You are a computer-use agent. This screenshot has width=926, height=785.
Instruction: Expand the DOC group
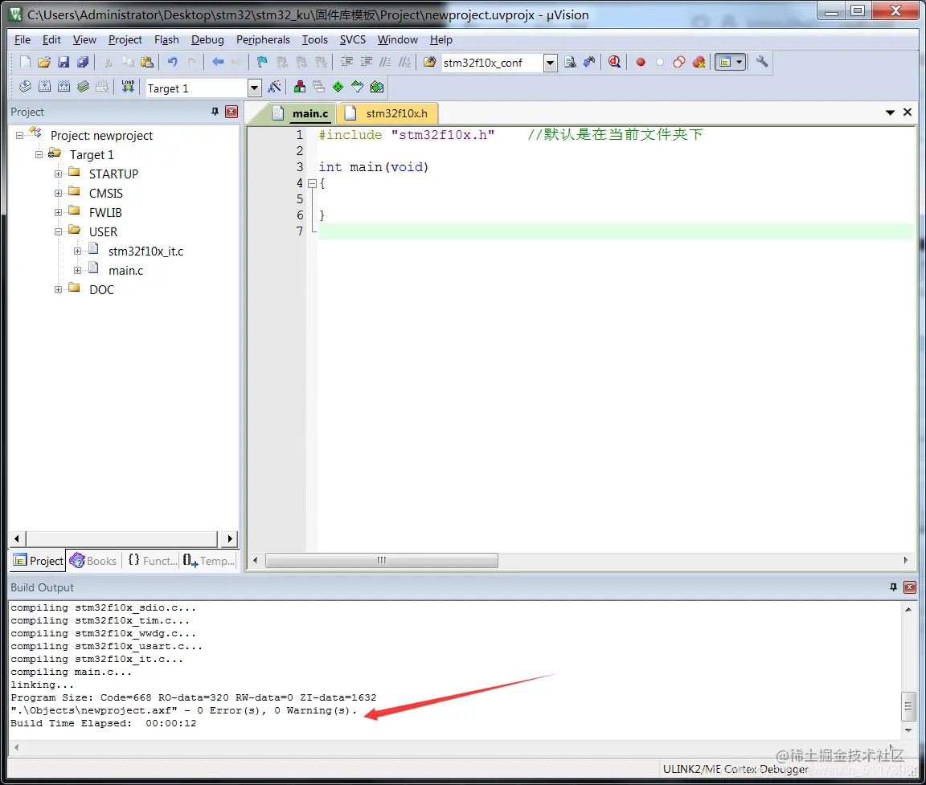pos(58,290)
